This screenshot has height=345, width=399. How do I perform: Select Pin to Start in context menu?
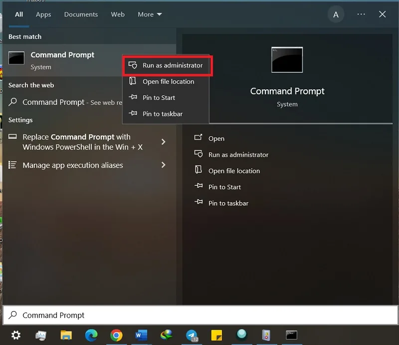[166, 97]
